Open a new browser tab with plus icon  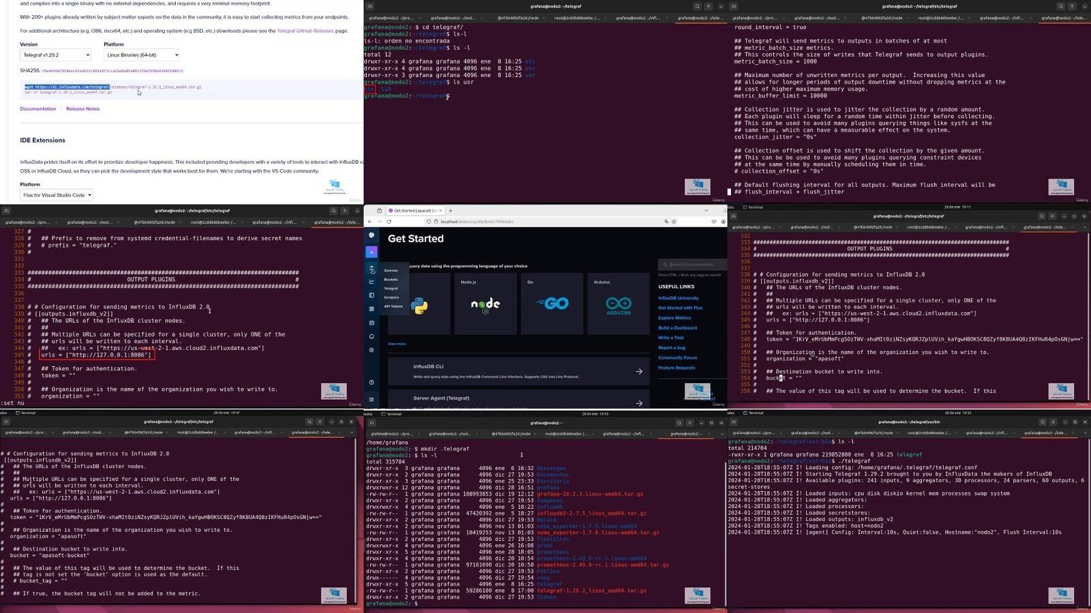click(451, 211)
